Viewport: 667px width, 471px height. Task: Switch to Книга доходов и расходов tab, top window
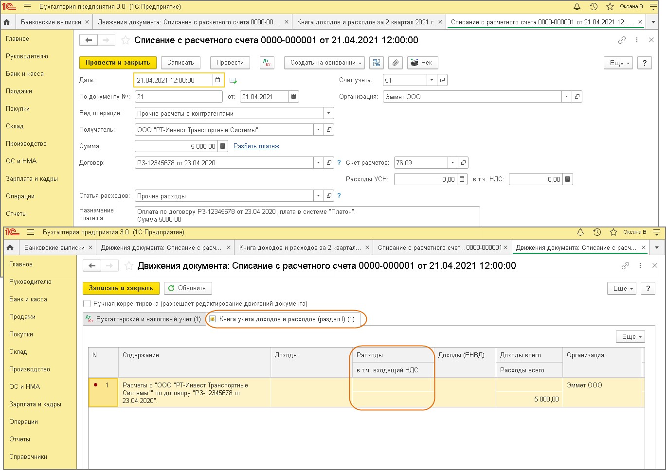tap(365, 22)
